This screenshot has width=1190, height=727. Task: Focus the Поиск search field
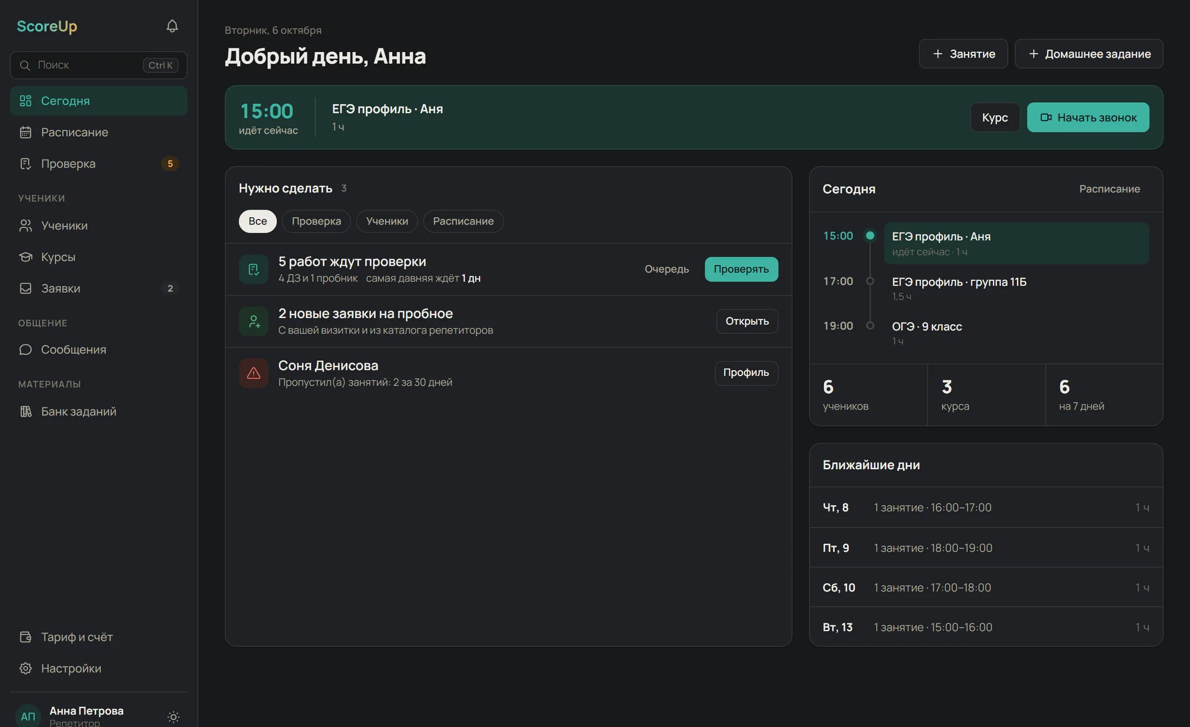point(99,65)
